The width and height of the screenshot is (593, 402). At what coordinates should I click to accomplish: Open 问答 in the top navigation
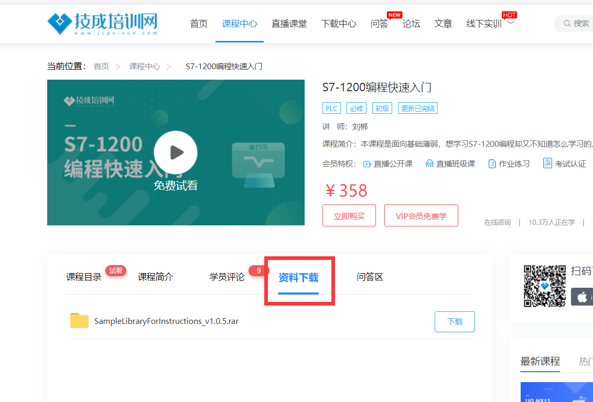(x=379, y=24)
